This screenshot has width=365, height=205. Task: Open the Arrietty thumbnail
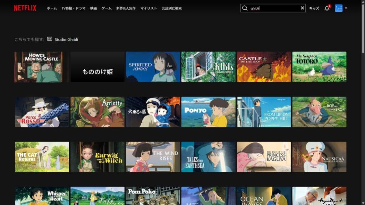(x=97, y=112)
